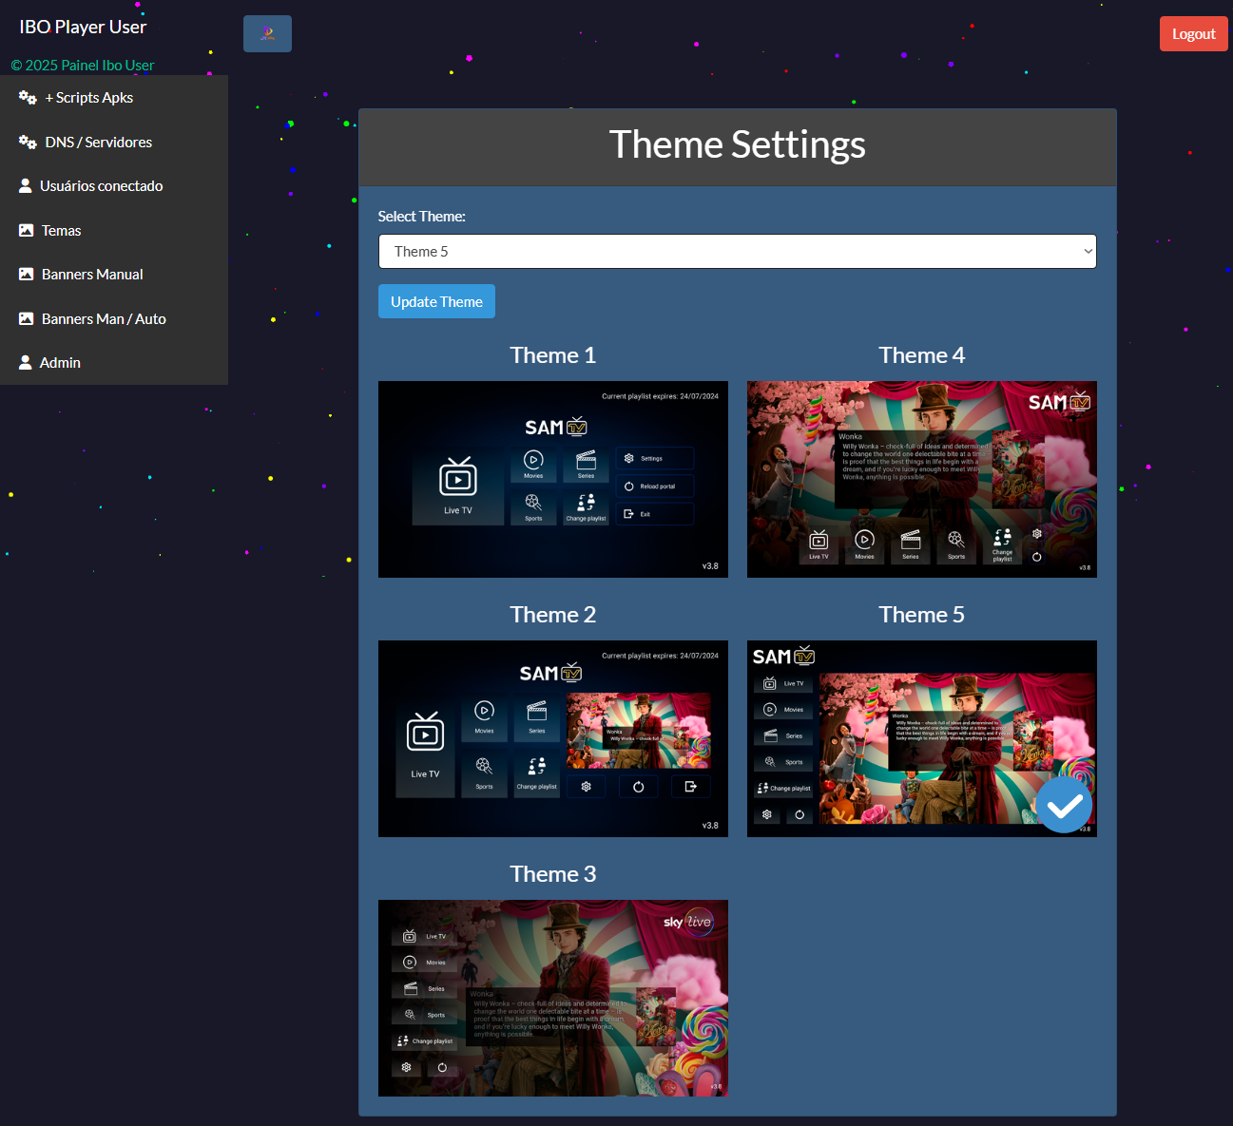Select the Theme 4 preview image
The image size is (1233, 1126).
coord(921,479)
